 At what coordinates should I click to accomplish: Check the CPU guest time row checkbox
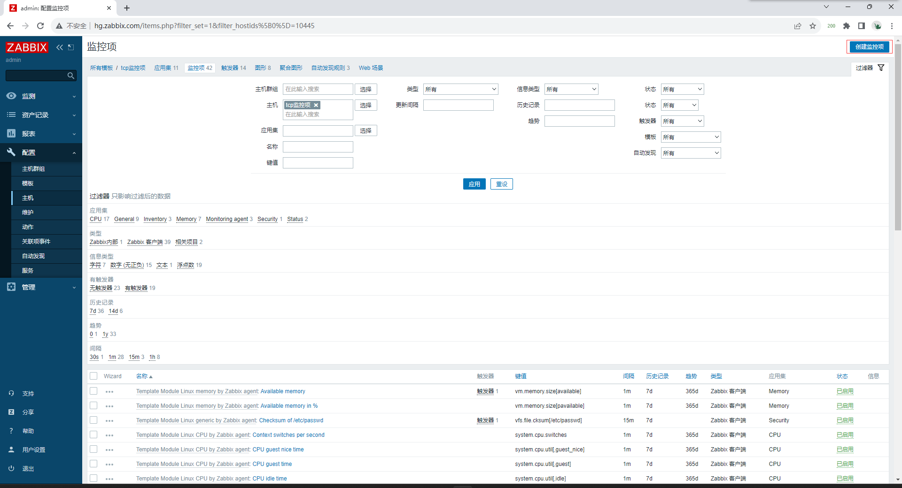coord(93,464)
